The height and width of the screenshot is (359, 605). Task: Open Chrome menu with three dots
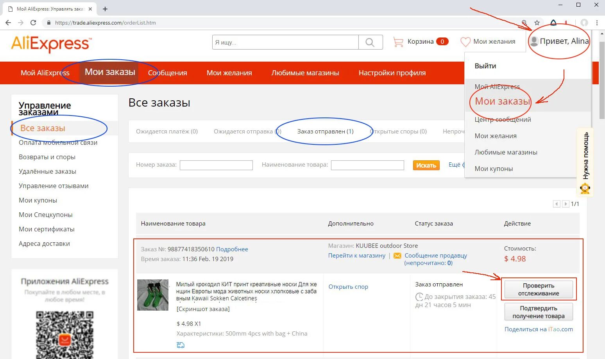coord(597,23)
